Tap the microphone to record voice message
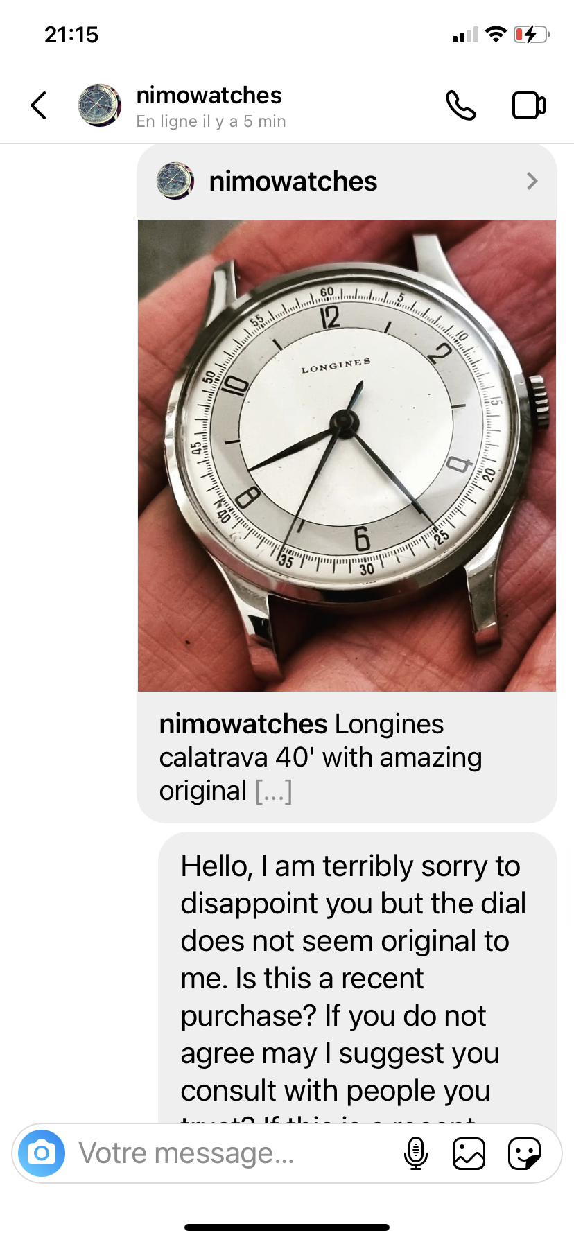The width and height of the screenshot is (574, 1242). click(415, 1153)
